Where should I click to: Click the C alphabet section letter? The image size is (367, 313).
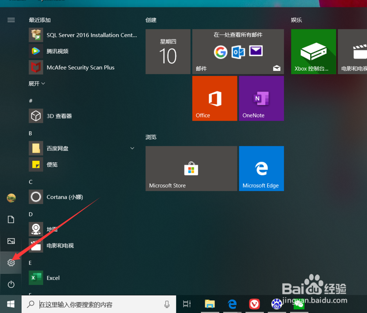click(31, 182)
